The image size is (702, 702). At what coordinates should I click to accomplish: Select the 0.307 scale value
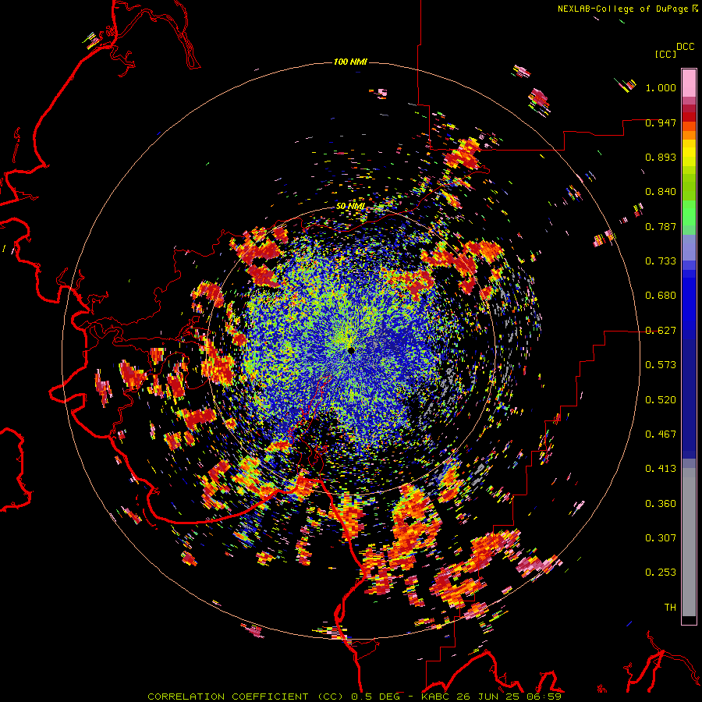pyautogui.click(x=661, y=538)
